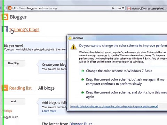The image size is (167, 125).
Task: Click the refresh icon in the address bar
Action: click(x=123, y=8)
